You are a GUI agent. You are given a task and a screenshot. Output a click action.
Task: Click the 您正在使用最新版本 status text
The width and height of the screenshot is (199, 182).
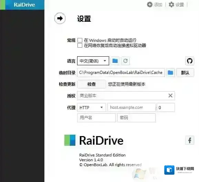(127, 84)
